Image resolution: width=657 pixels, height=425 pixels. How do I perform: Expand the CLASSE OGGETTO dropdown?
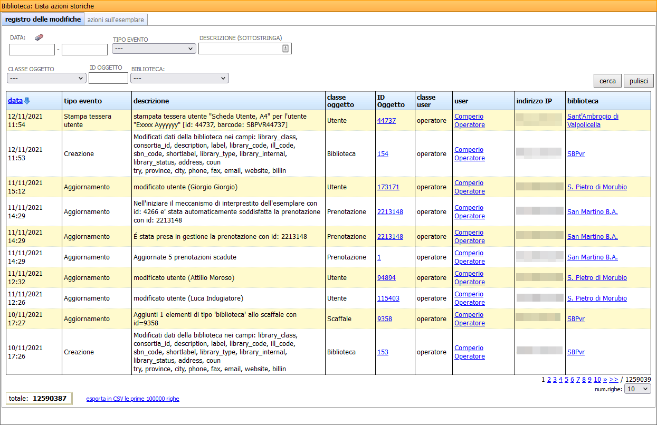(46, 78)
